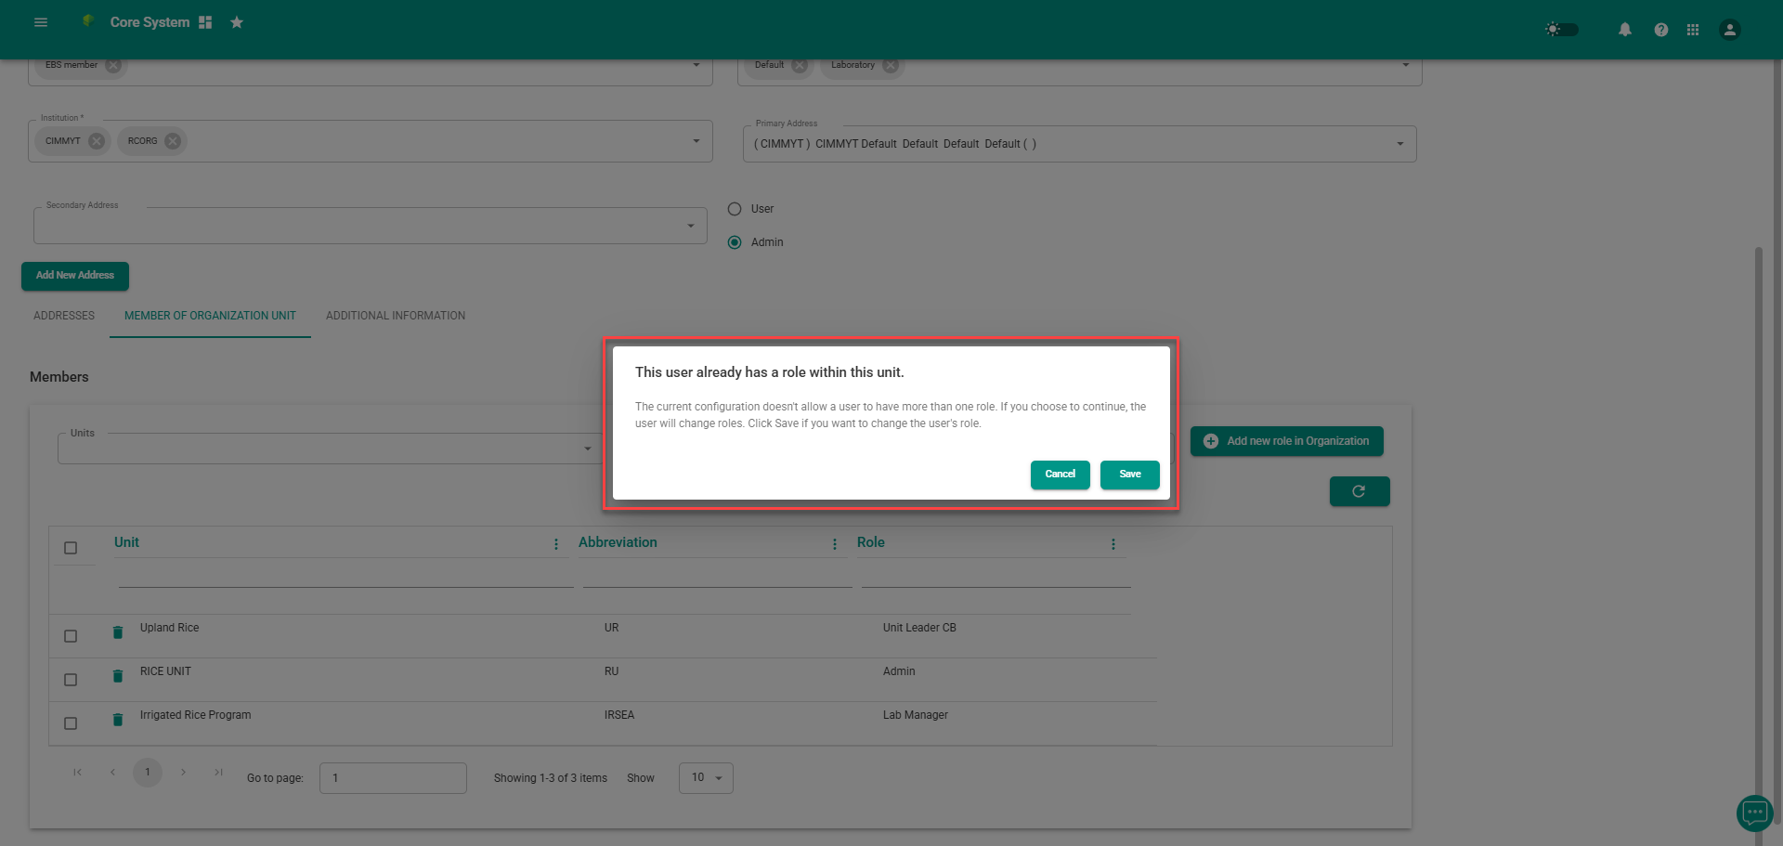Select the User radio button
The height and width of the screenshot is (846, 1783).
(735, 209)
